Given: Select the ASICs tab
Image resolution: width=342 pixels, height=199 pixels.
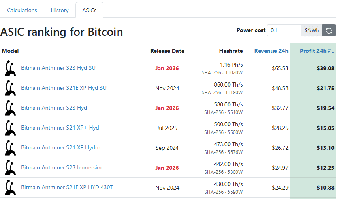Looking at the screenshot, I should (90, 10).
